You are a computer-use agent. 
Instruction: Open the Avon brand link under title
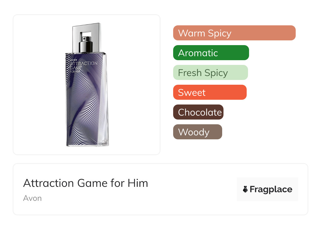point(32,198)
